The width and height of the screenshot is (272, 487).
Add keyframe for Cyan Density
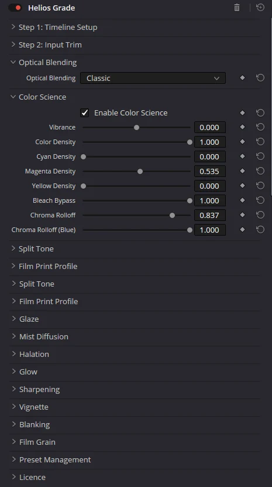(x=243, y=156)
